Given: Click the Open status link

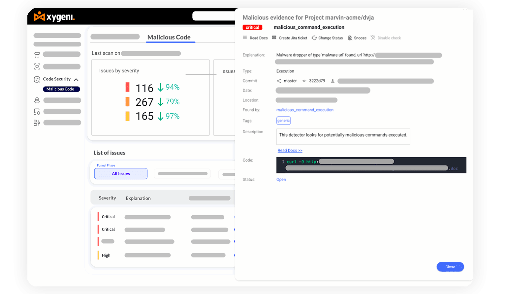Looking at the screenshot, I should click(281, 179).
